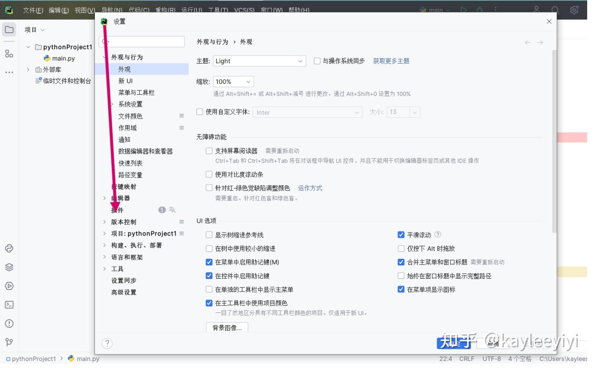Expand the 版本控制 settings node
594x368 pixels.
[x=104, y=222]
